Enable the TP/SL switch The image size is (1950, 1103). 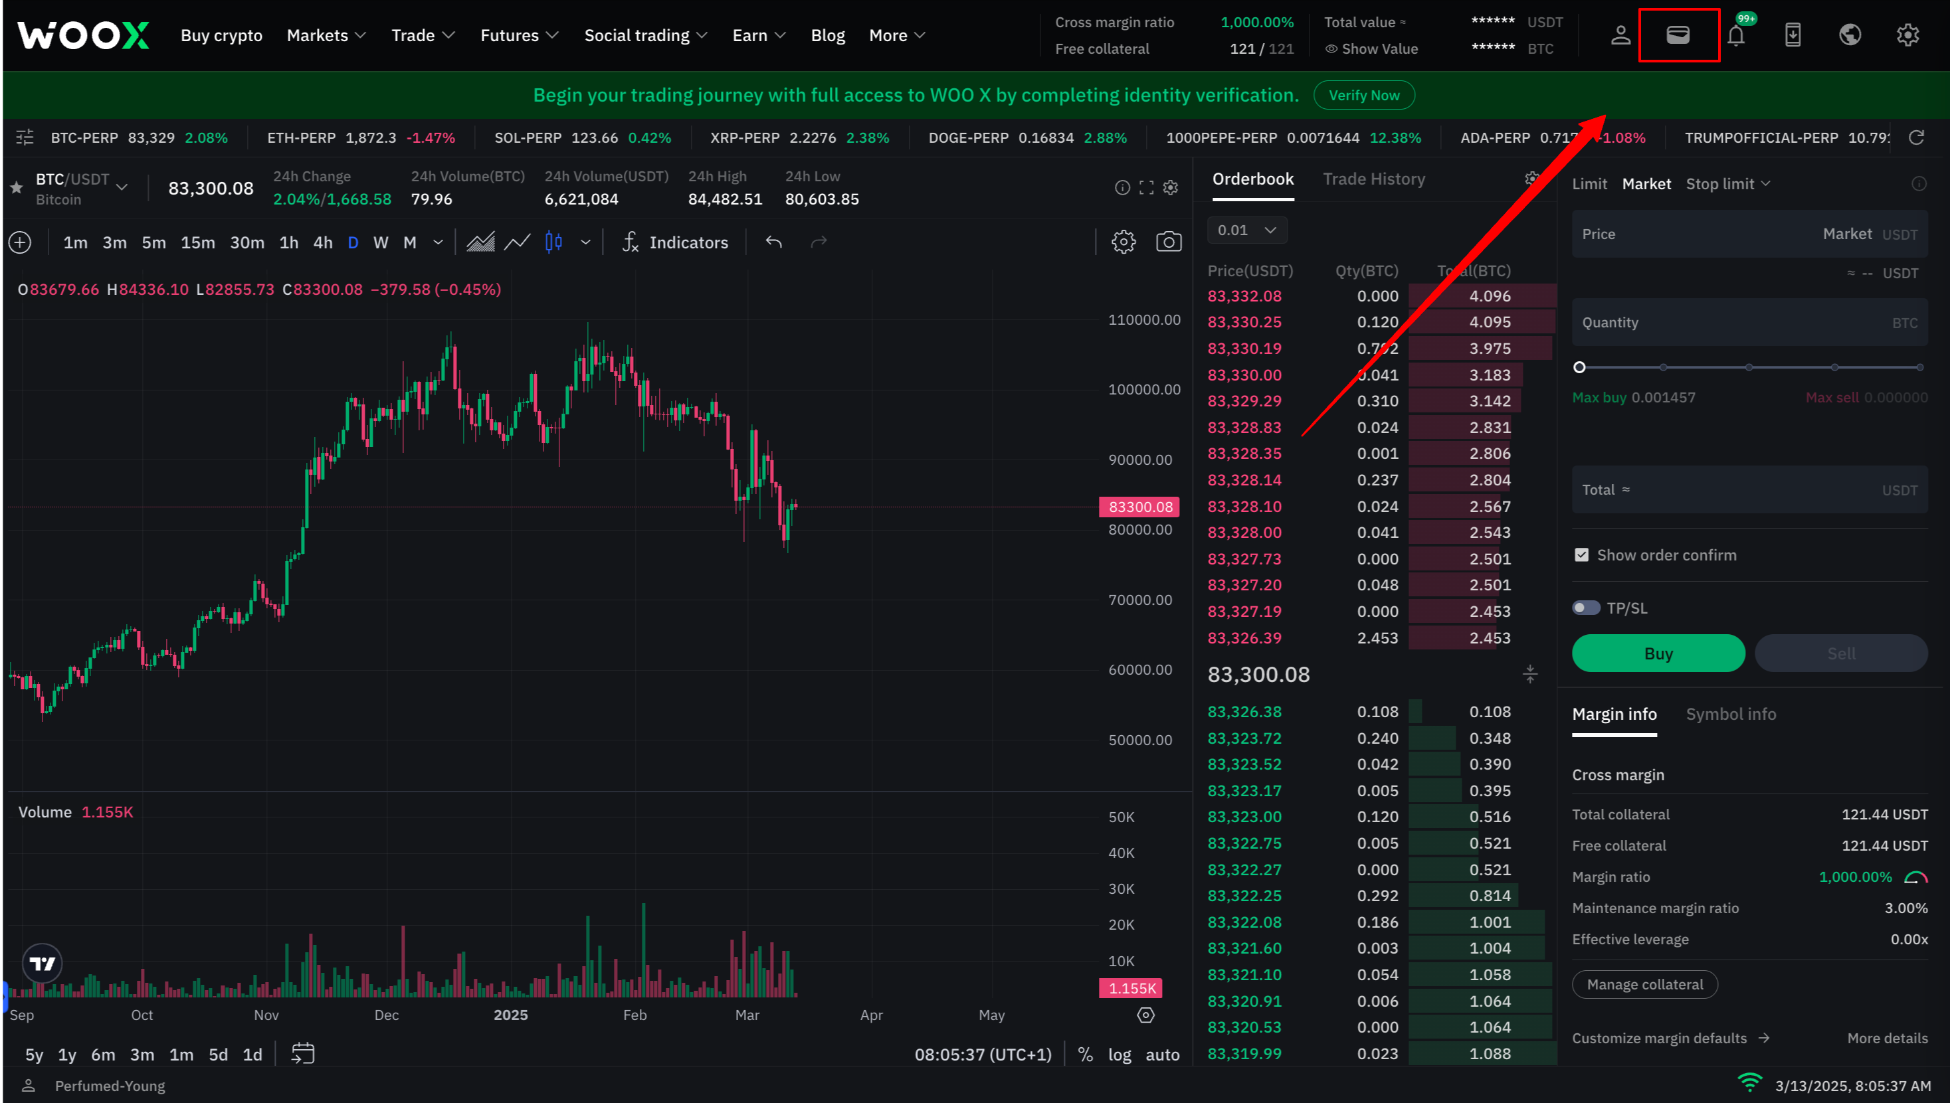click(1585, 608)
